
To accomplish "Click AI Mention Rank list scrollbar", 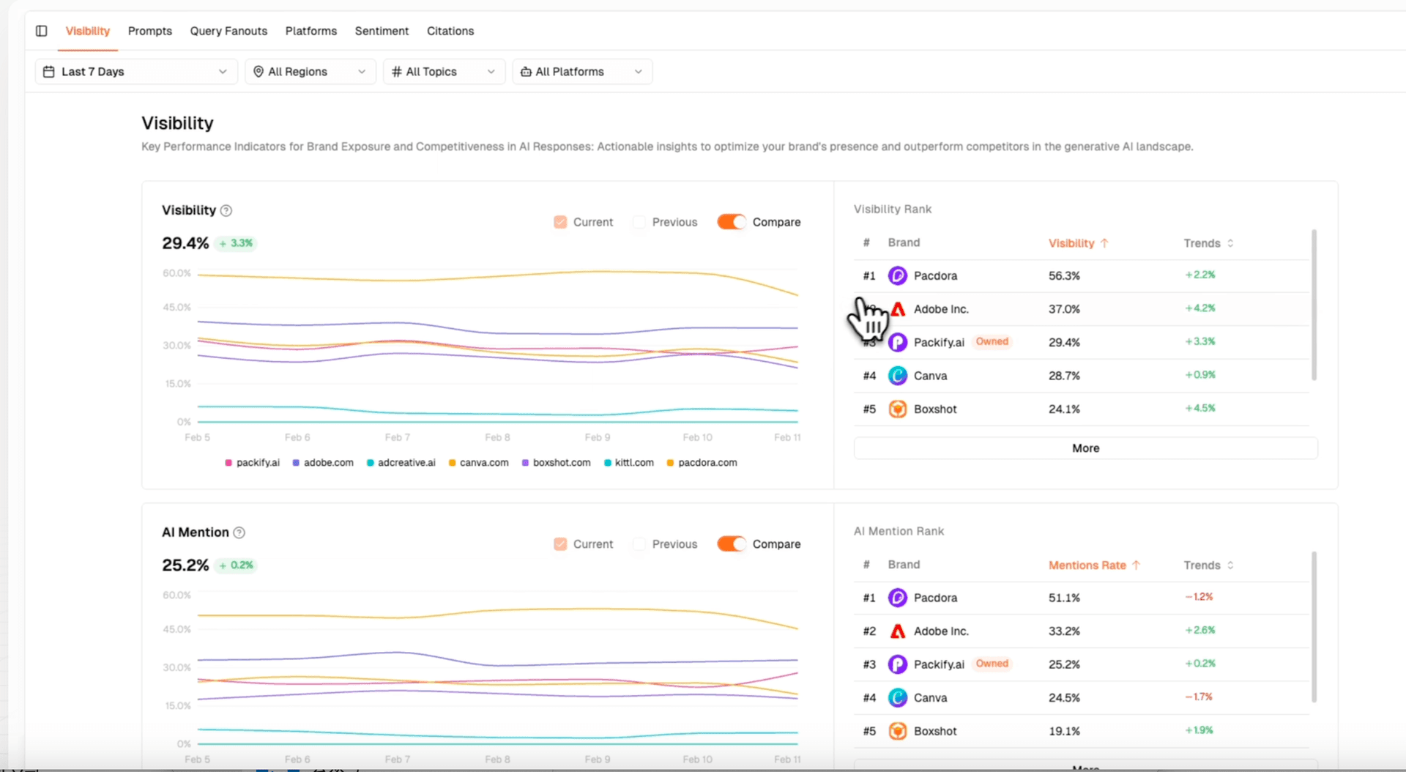I will 1314,628.
